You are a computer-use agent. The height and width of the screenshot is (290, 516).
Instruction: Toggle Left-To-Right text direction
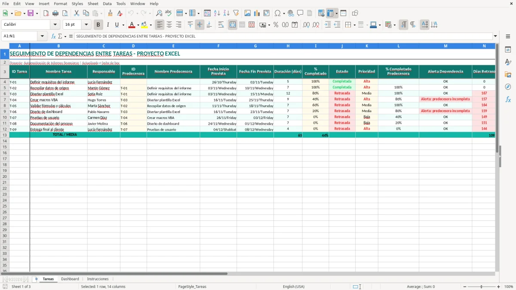(403, 25)
